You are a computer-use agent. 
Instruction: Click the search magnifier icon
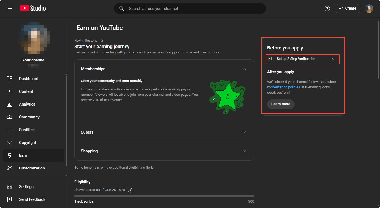(122, 9)
